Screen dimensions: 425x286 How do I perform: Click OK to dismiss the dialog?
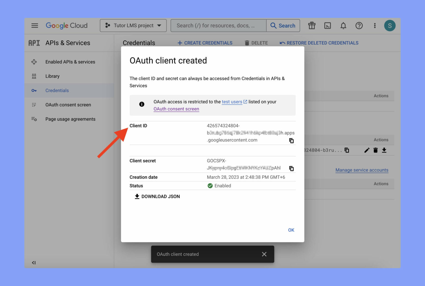[291, 230]
